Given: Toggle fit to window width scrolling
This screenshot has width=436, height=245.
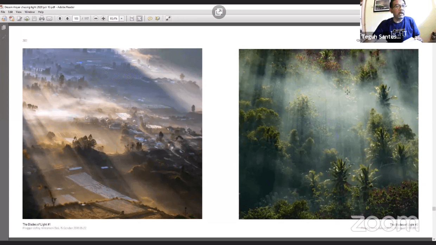Looking at the screenshot, I should (132, 19).
